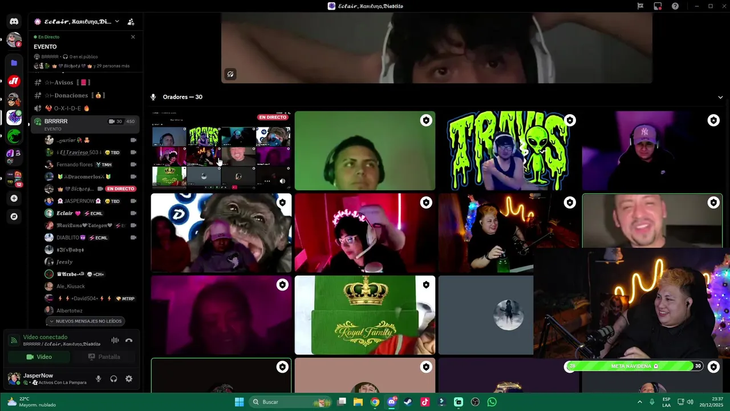Click user 'Dracomerlos' in voice list
The height and width of the screenshot is (411, 730).
pyautogui.click(x=91, y=176)
